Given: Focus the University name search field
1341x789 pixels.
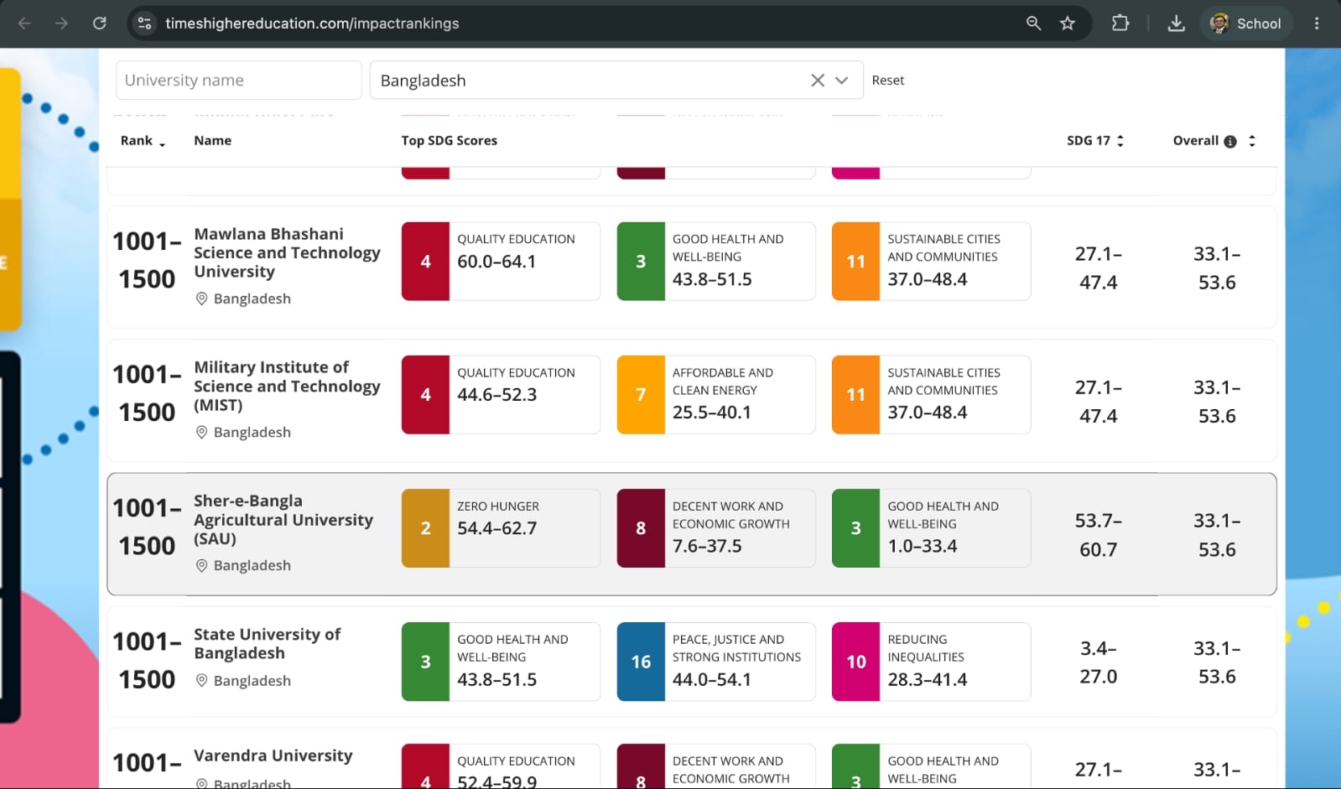Looking at the screenshot, I should 238,80.
